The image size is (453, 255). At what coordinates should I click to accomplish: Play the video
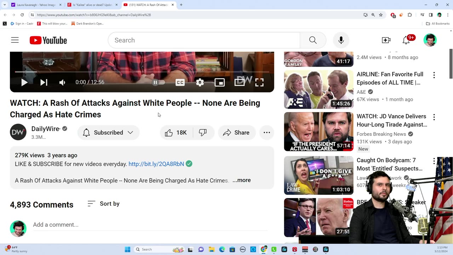coord(24,83)
